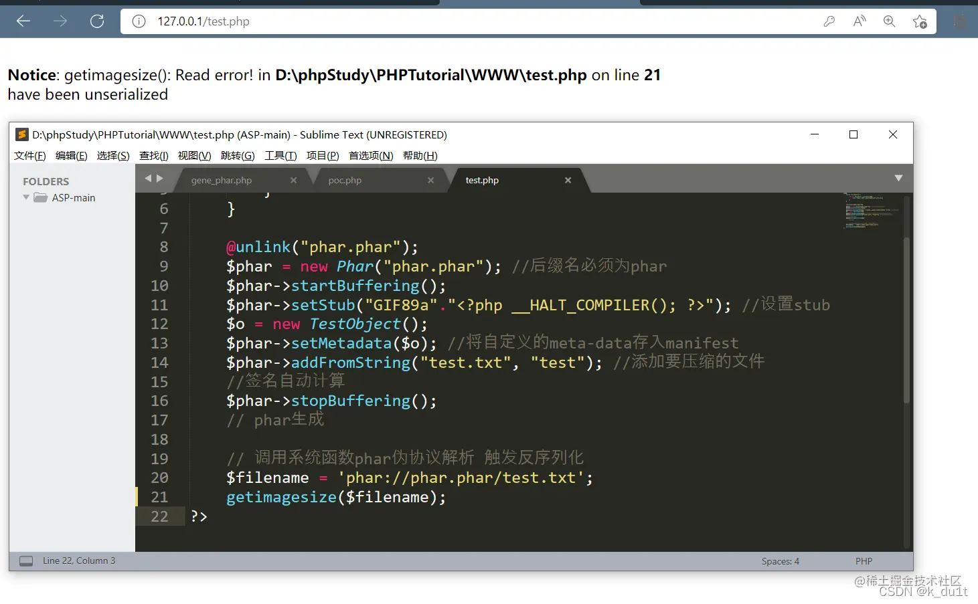Click line number 9 in gutter
The width and height of the screenshot is (978, 604).
pos(164,266)
